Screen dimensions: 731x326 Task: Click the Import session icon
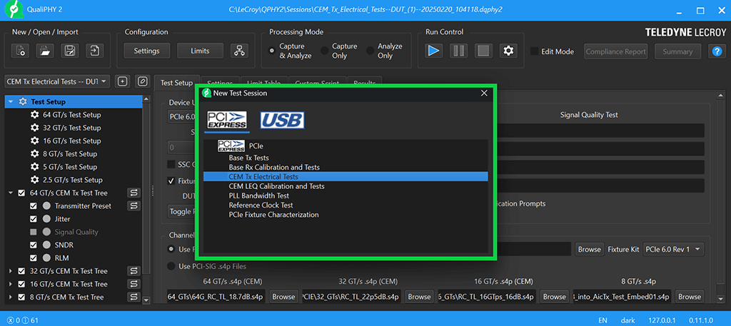(94, 51)
